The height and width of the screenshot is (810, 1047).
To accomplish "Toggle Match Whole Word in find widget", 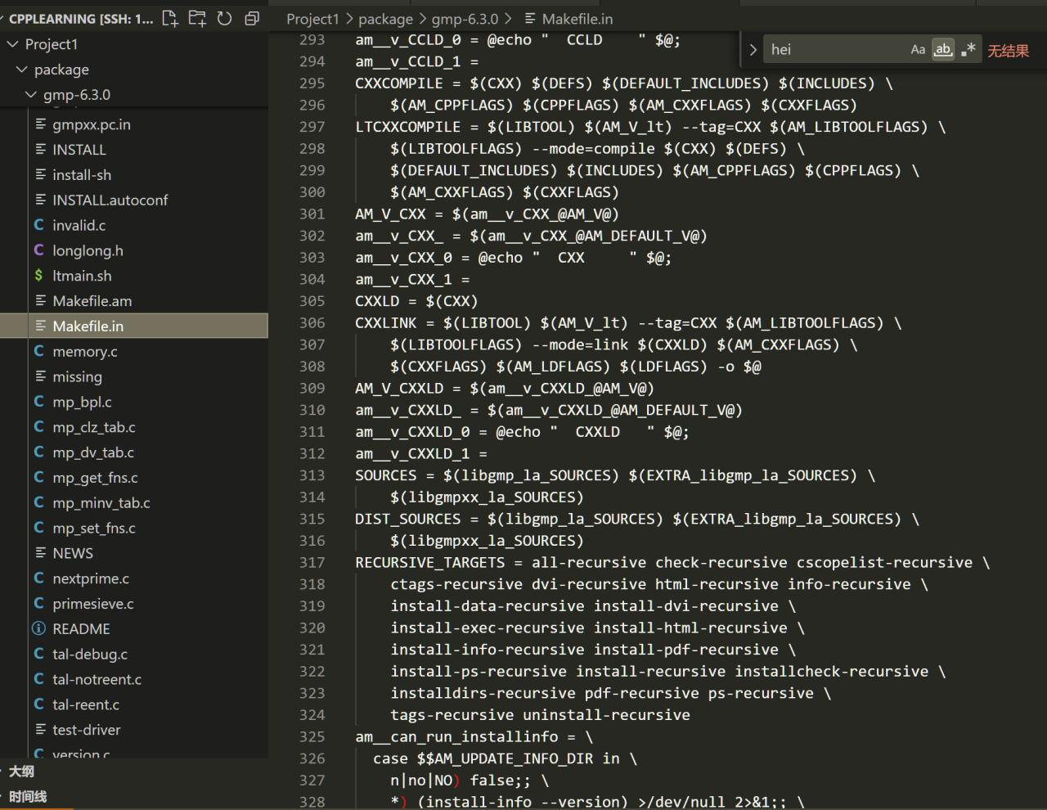I will pos(943,49).
